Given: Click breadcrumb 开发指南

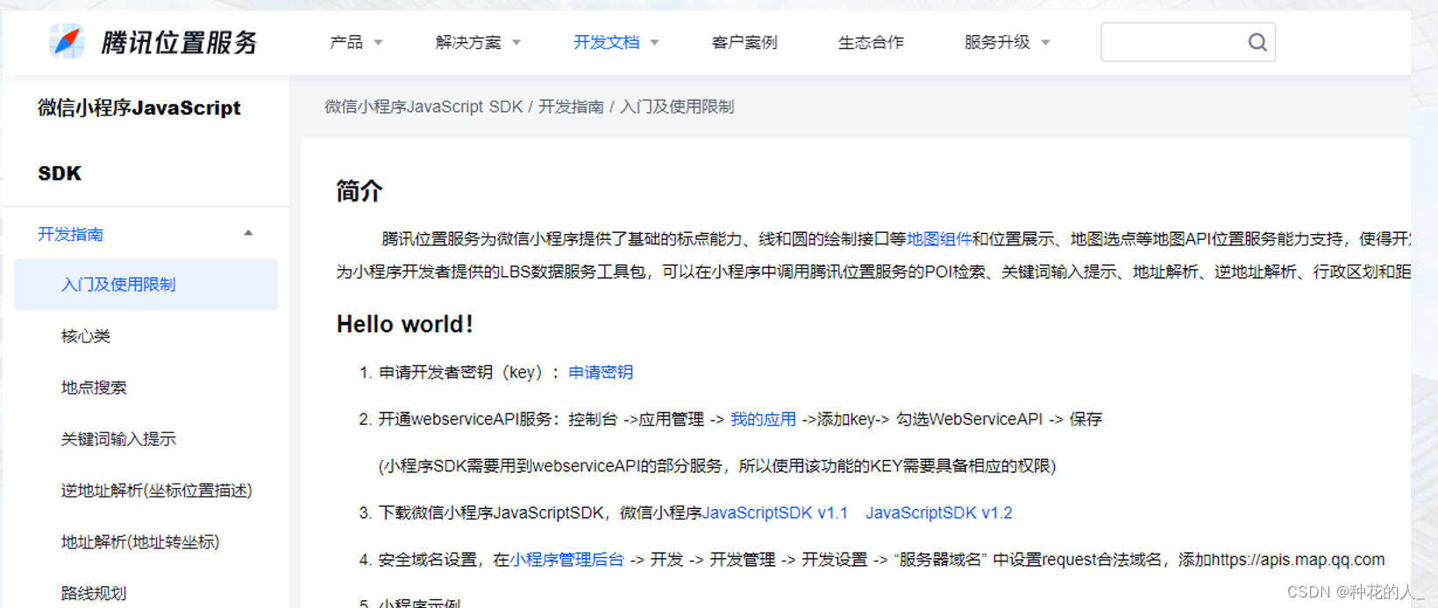Looking at the screenshot, I should pos(571,106).
